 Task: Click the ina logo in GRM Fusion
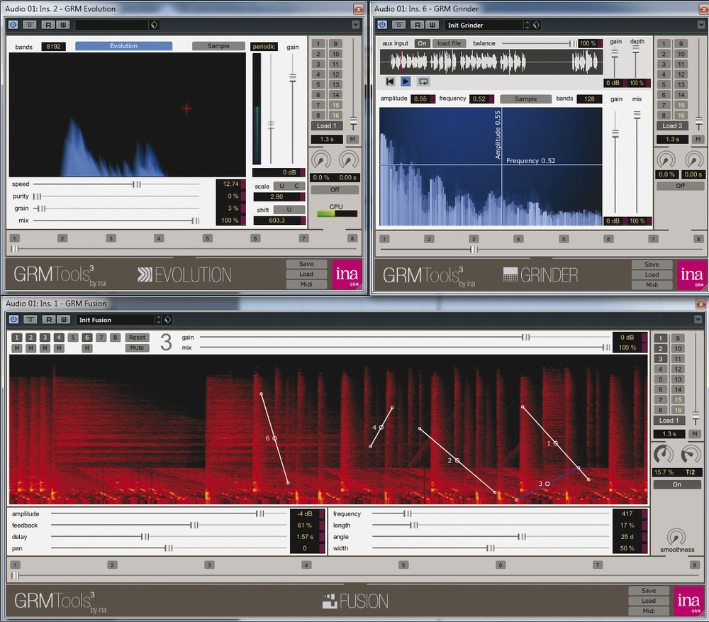688,601
